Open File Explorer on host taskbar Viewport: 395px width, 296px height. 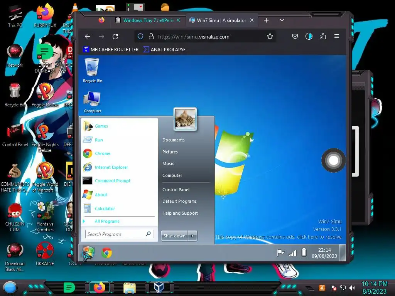click(130, 288)
